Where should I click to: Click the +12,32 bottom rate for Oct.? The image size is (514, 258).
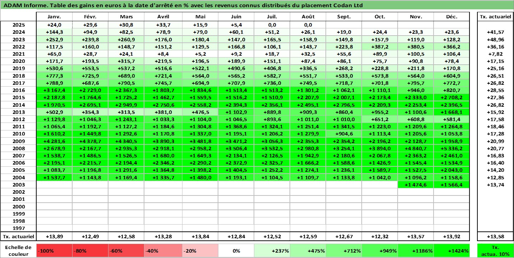coord(380,236)
